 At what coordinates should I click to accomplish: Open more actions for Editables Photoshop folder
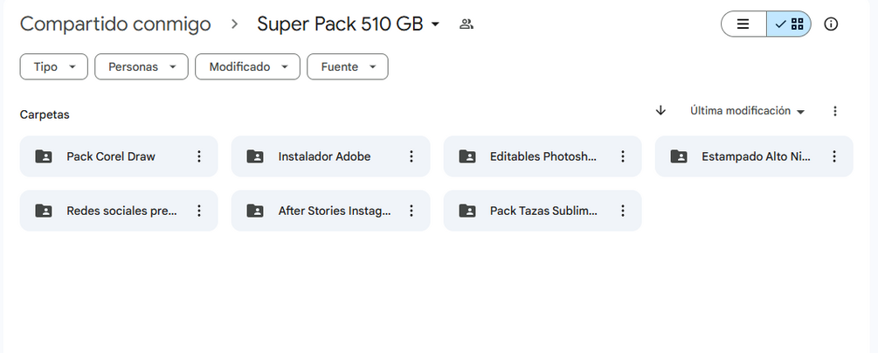[623, 156]
